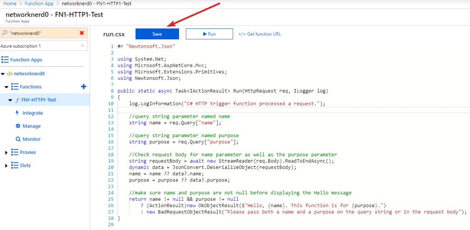Image resolution: width=470 pixels, height=230 pixels.
Task: Click line number 29 in the gutter
Action: pos(111,225)
